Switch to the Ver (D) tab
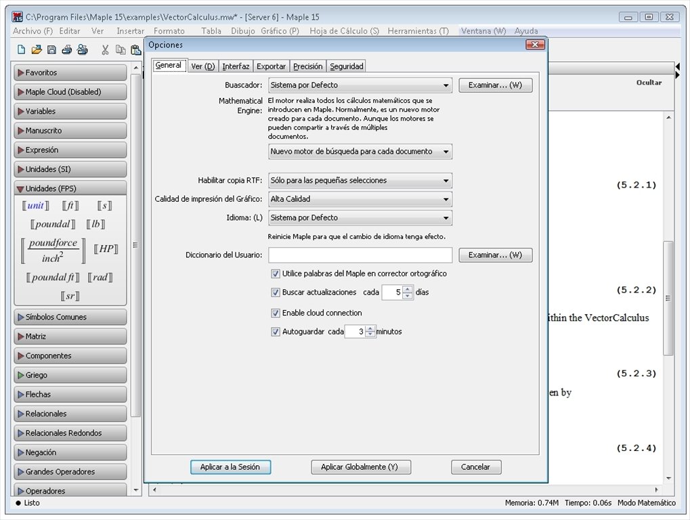 [x=203, y=66]
